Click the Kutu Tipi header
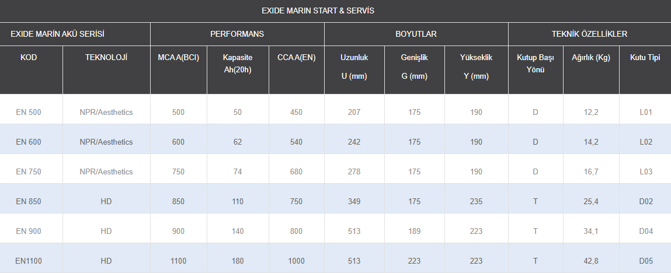The image size is (671, 273). click(x=645, y=57)
